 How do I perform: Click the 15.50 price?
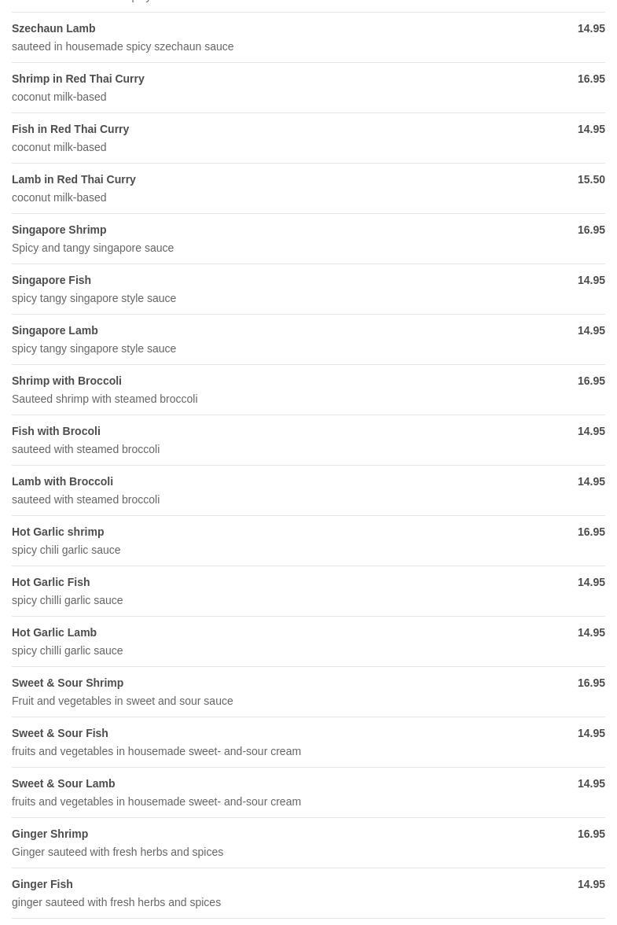point(591,179)
